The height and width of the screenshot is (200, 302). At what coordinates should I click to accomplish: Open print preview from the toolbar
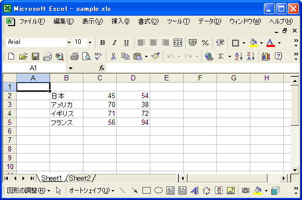pyautogui.click(x=86, y=56)
